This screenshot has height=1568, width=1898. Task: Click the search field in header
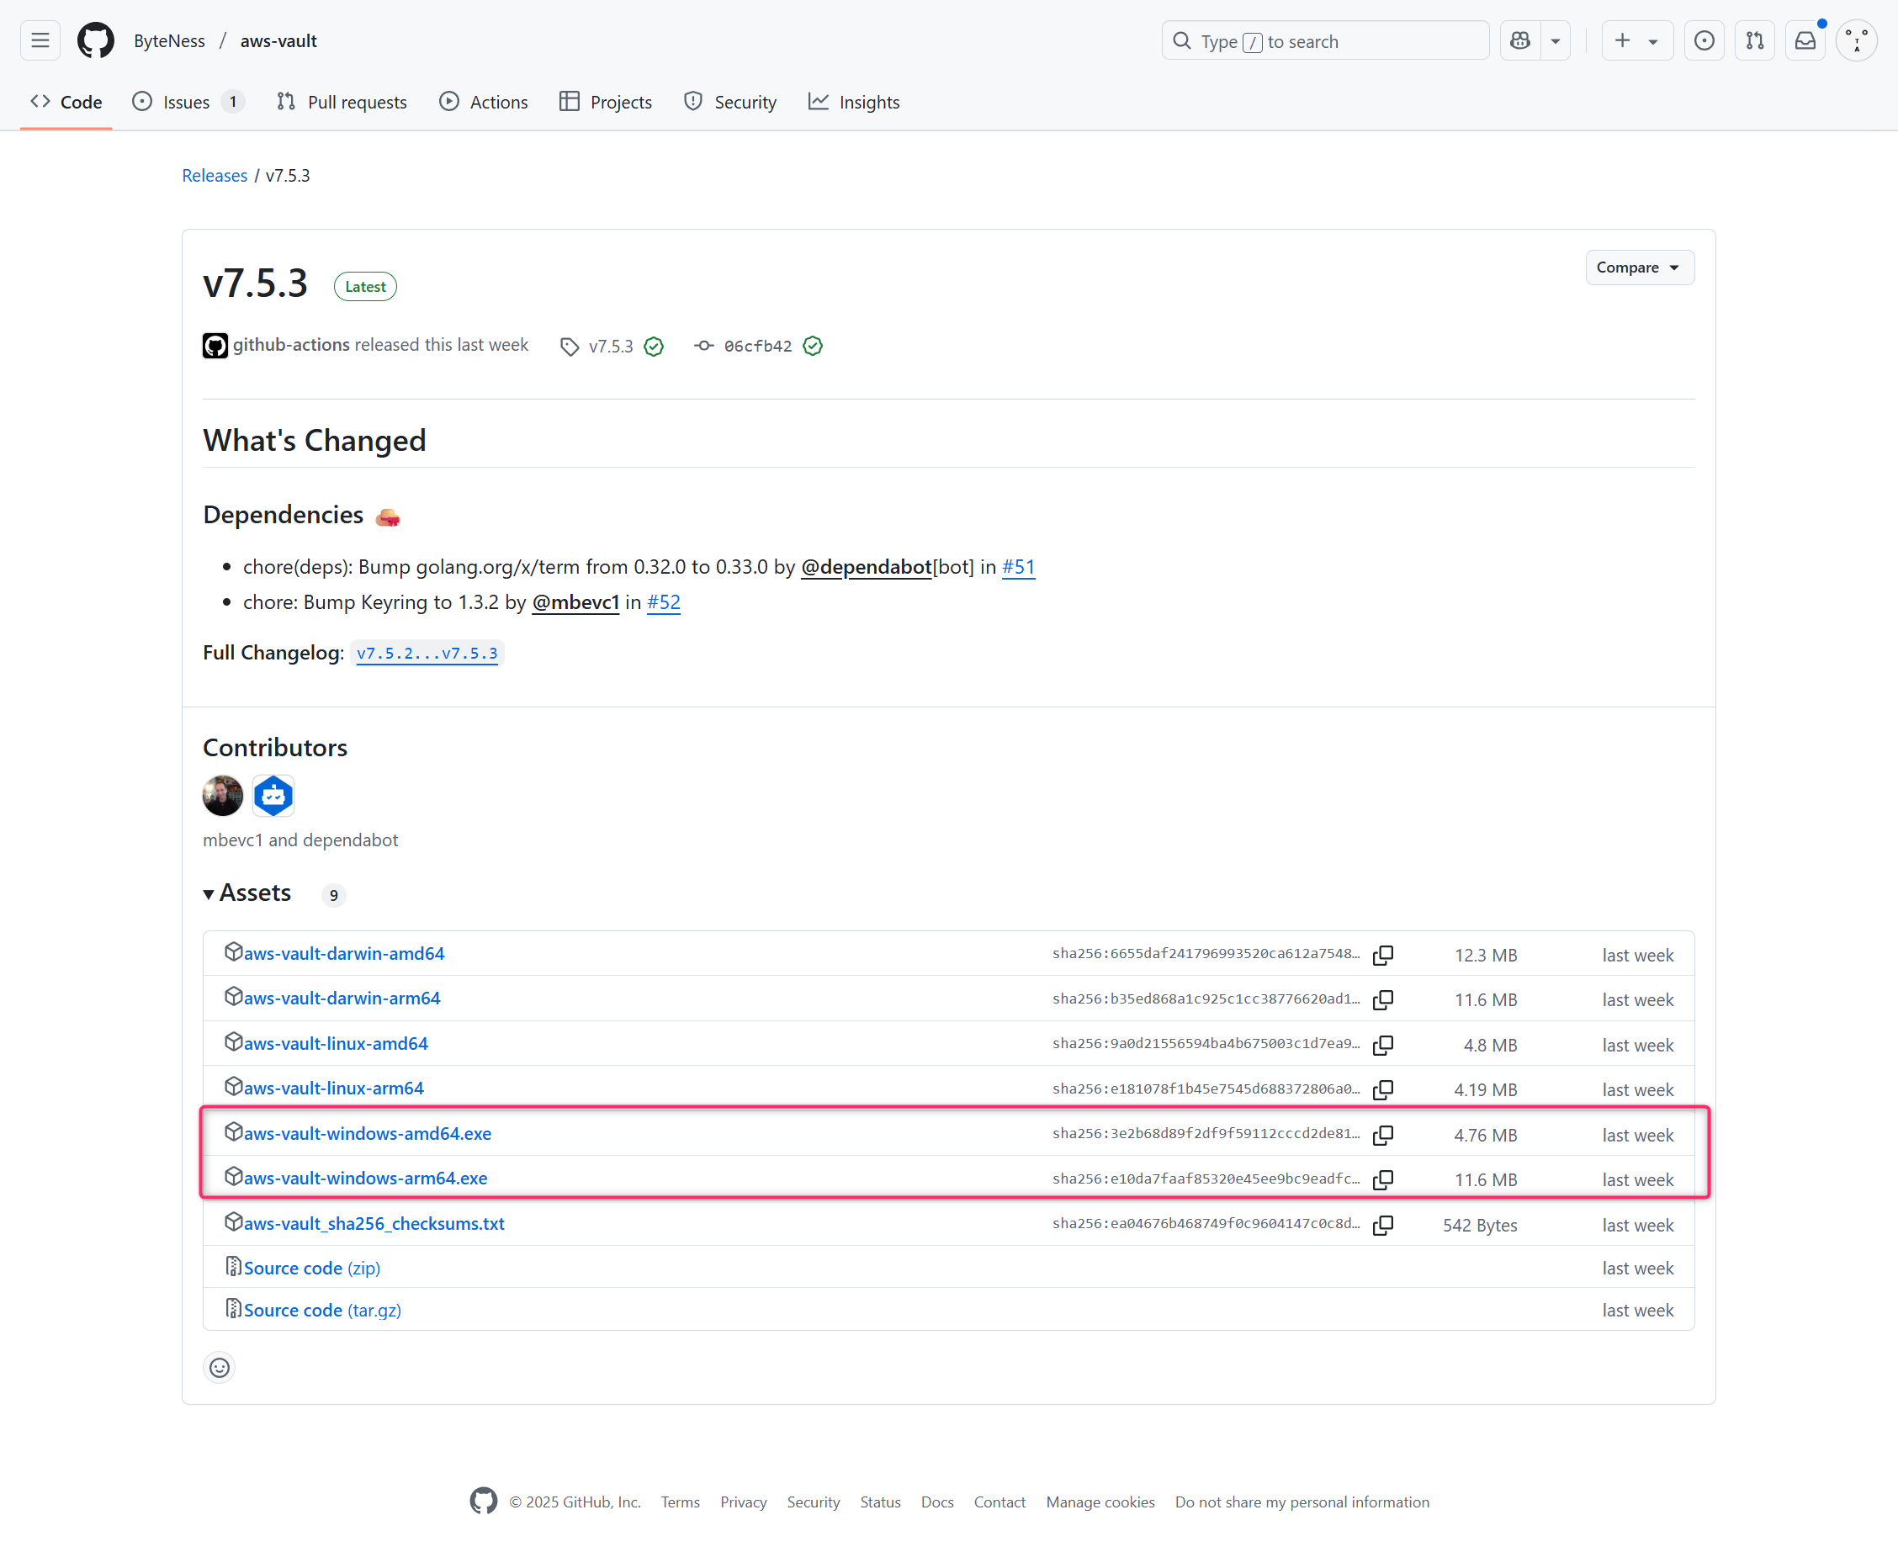click(x=1325, y=40)
